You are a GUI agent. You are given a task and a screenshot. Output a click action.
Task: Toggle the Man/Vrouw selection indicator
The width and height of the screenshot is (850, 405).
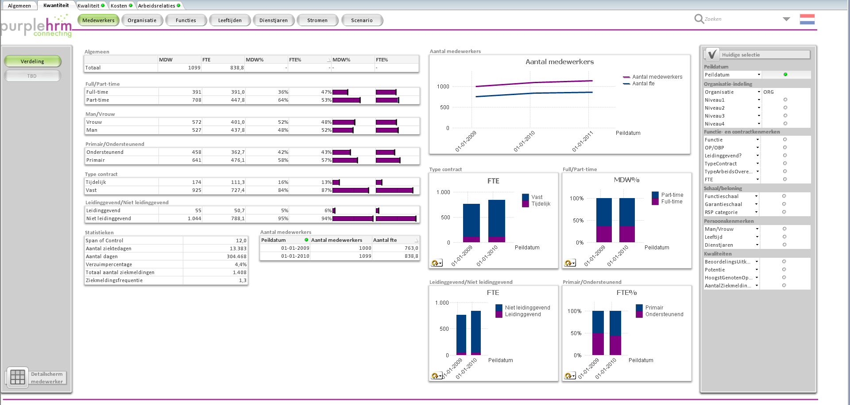tap(784, 229)
